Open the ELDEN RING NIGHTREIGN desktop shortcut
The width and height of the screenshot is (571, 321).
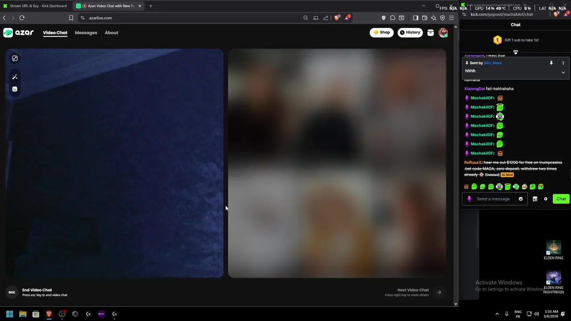coord(554,282)
